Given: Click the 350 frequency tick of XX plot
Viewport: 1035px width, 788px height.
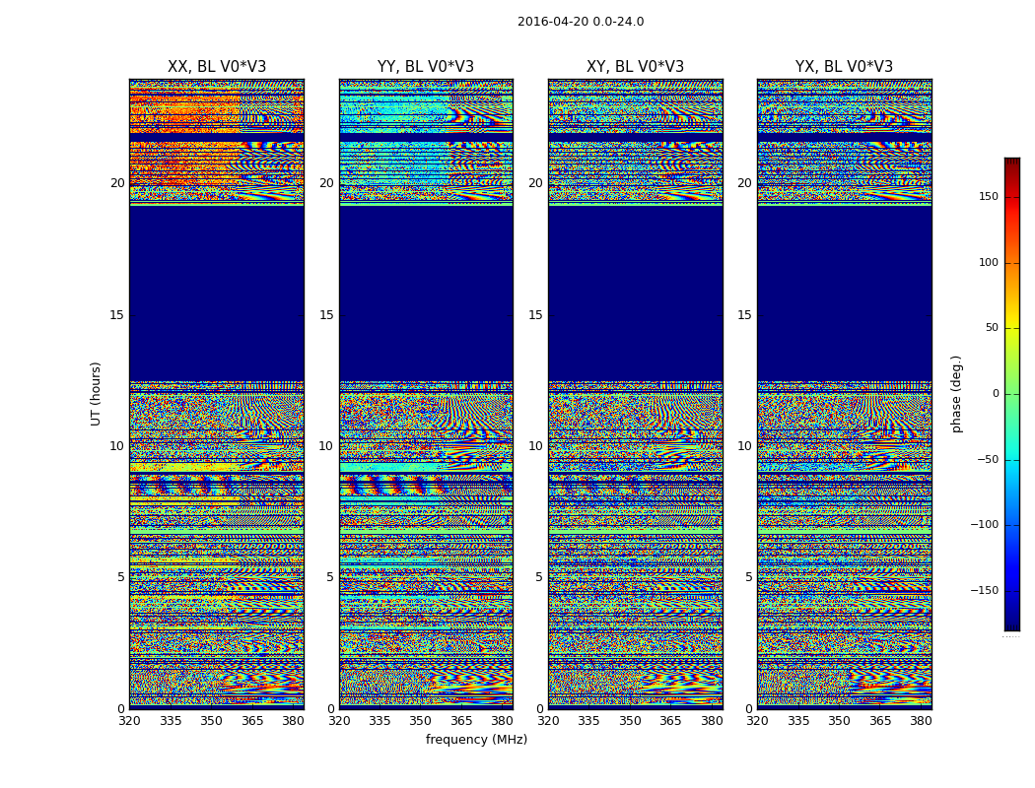Looking at the screenshot, I should 211,721.
